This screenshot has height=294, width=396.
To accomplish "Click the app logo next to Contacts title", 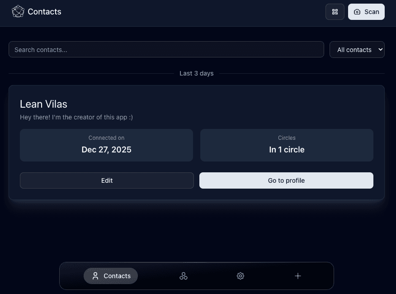I will (18, 11).
